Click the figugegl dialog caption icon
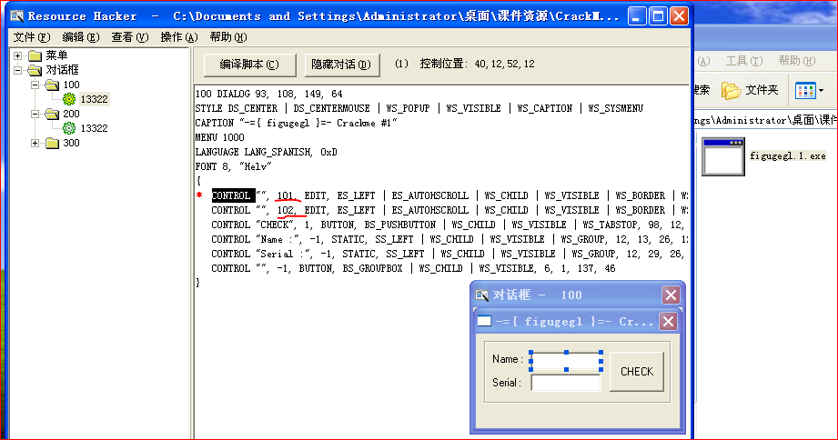 [484, 322]
